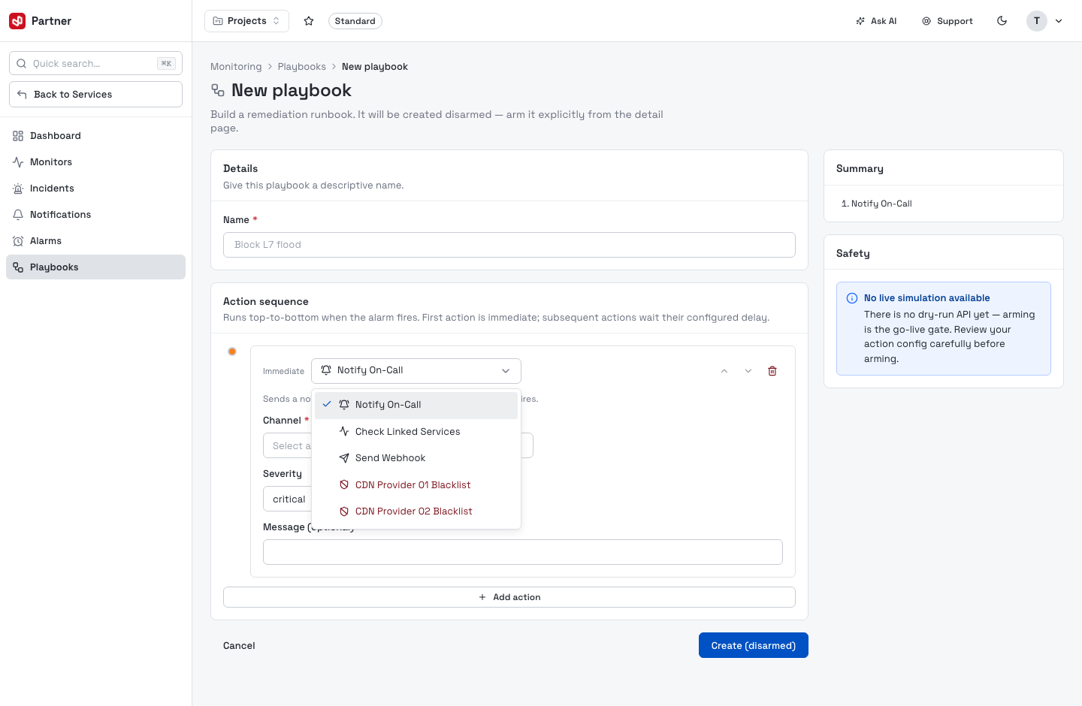Click Back to Services button
Viewport: 1082px width, 706px height.
[95, 94]
